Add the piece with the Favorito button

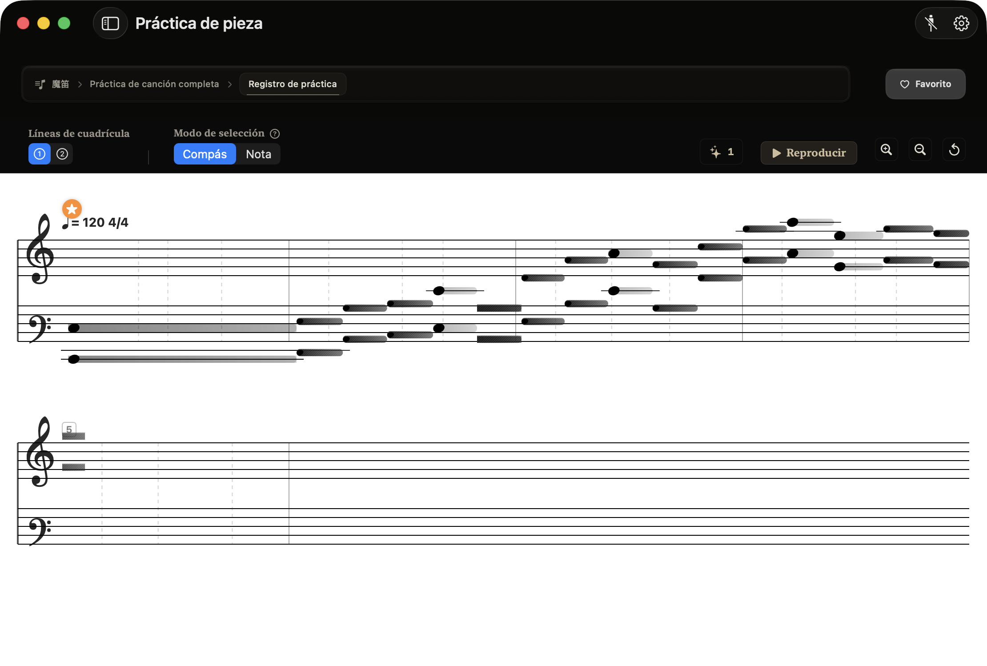pos(925,84)
